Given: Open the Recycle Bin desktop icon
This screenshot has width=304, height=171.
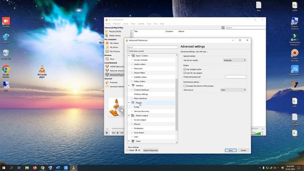Looking at the screenshot, I should pos(6,55).
